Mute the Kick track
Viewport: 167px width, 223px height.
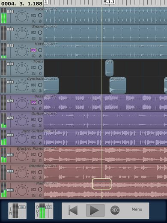pos(34,21)
